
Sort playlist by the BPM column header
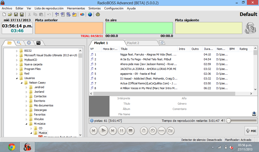point(233,49)
